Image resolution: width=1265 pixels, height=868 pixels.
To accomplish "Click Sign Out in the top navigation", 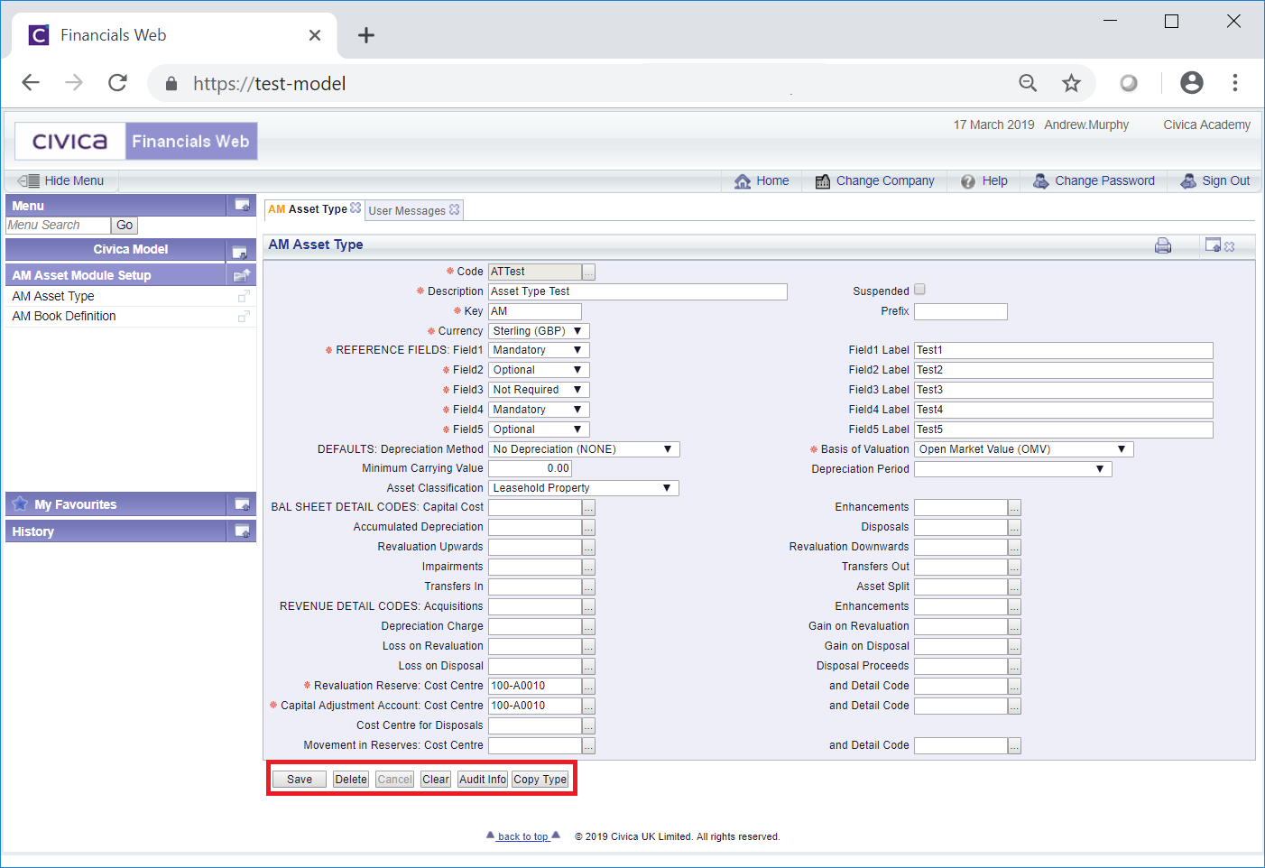I will coord(1215,180).
